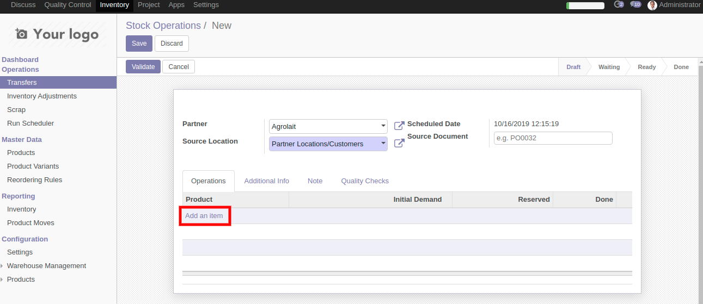703x304 pixels.
Task: Open external link icon beside Partner field
Action: 399,126
